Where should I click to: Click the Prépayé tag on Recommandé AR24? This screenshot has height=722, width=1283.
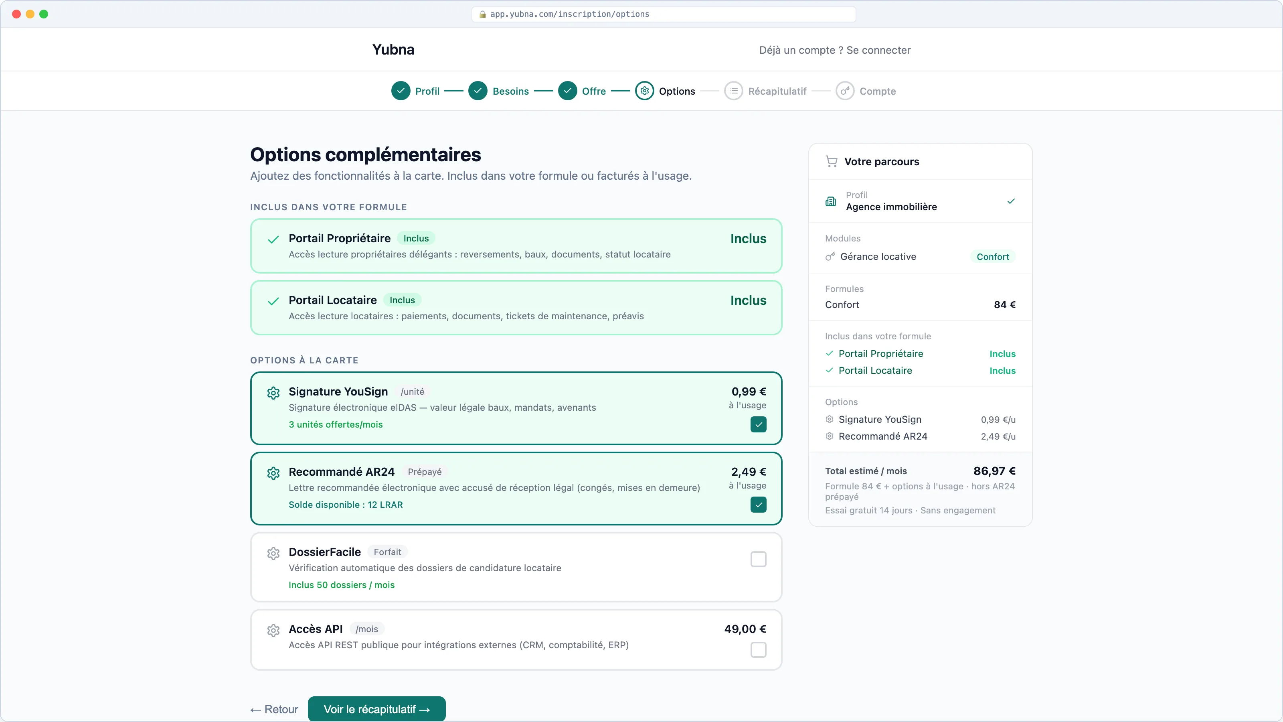(x=424, y=471)
